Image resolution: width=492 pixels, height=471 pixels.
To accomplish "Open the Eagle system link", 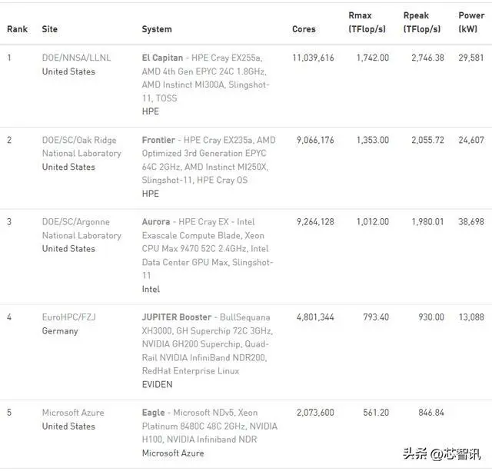I will click(153, 413).
